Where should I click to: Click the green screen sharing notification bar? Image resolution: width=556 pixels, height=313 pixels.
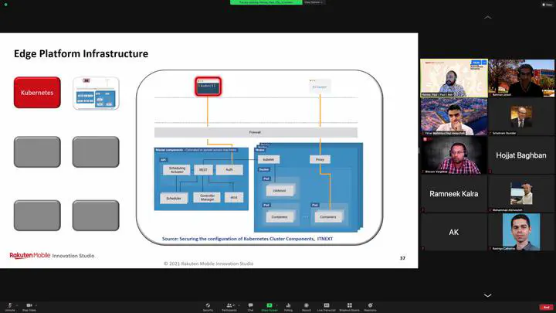[264, 2]
